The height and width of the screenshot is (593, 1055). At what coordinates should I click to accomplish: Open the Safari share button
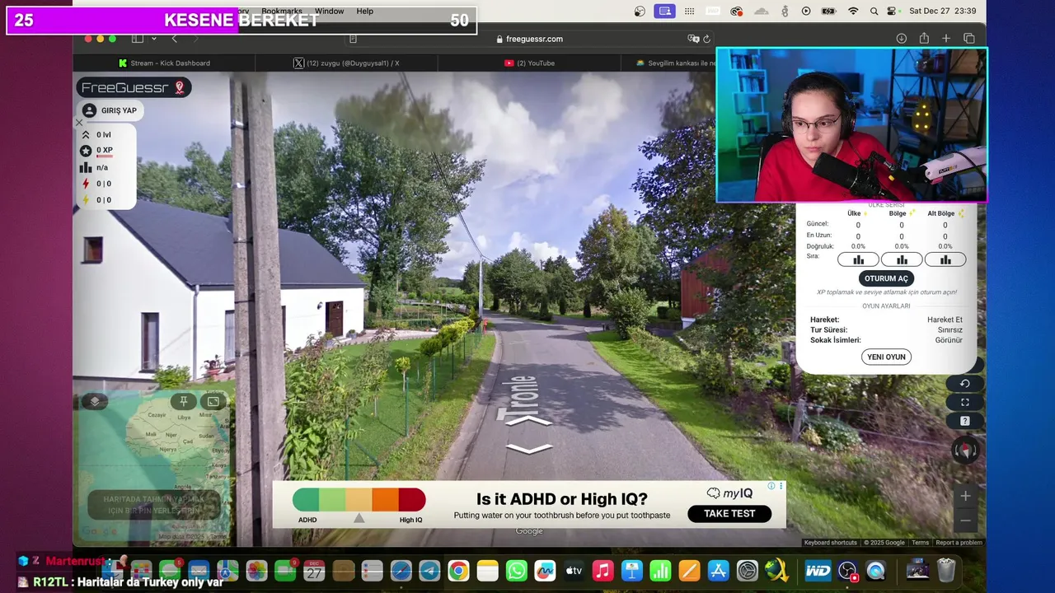point(924,38)
